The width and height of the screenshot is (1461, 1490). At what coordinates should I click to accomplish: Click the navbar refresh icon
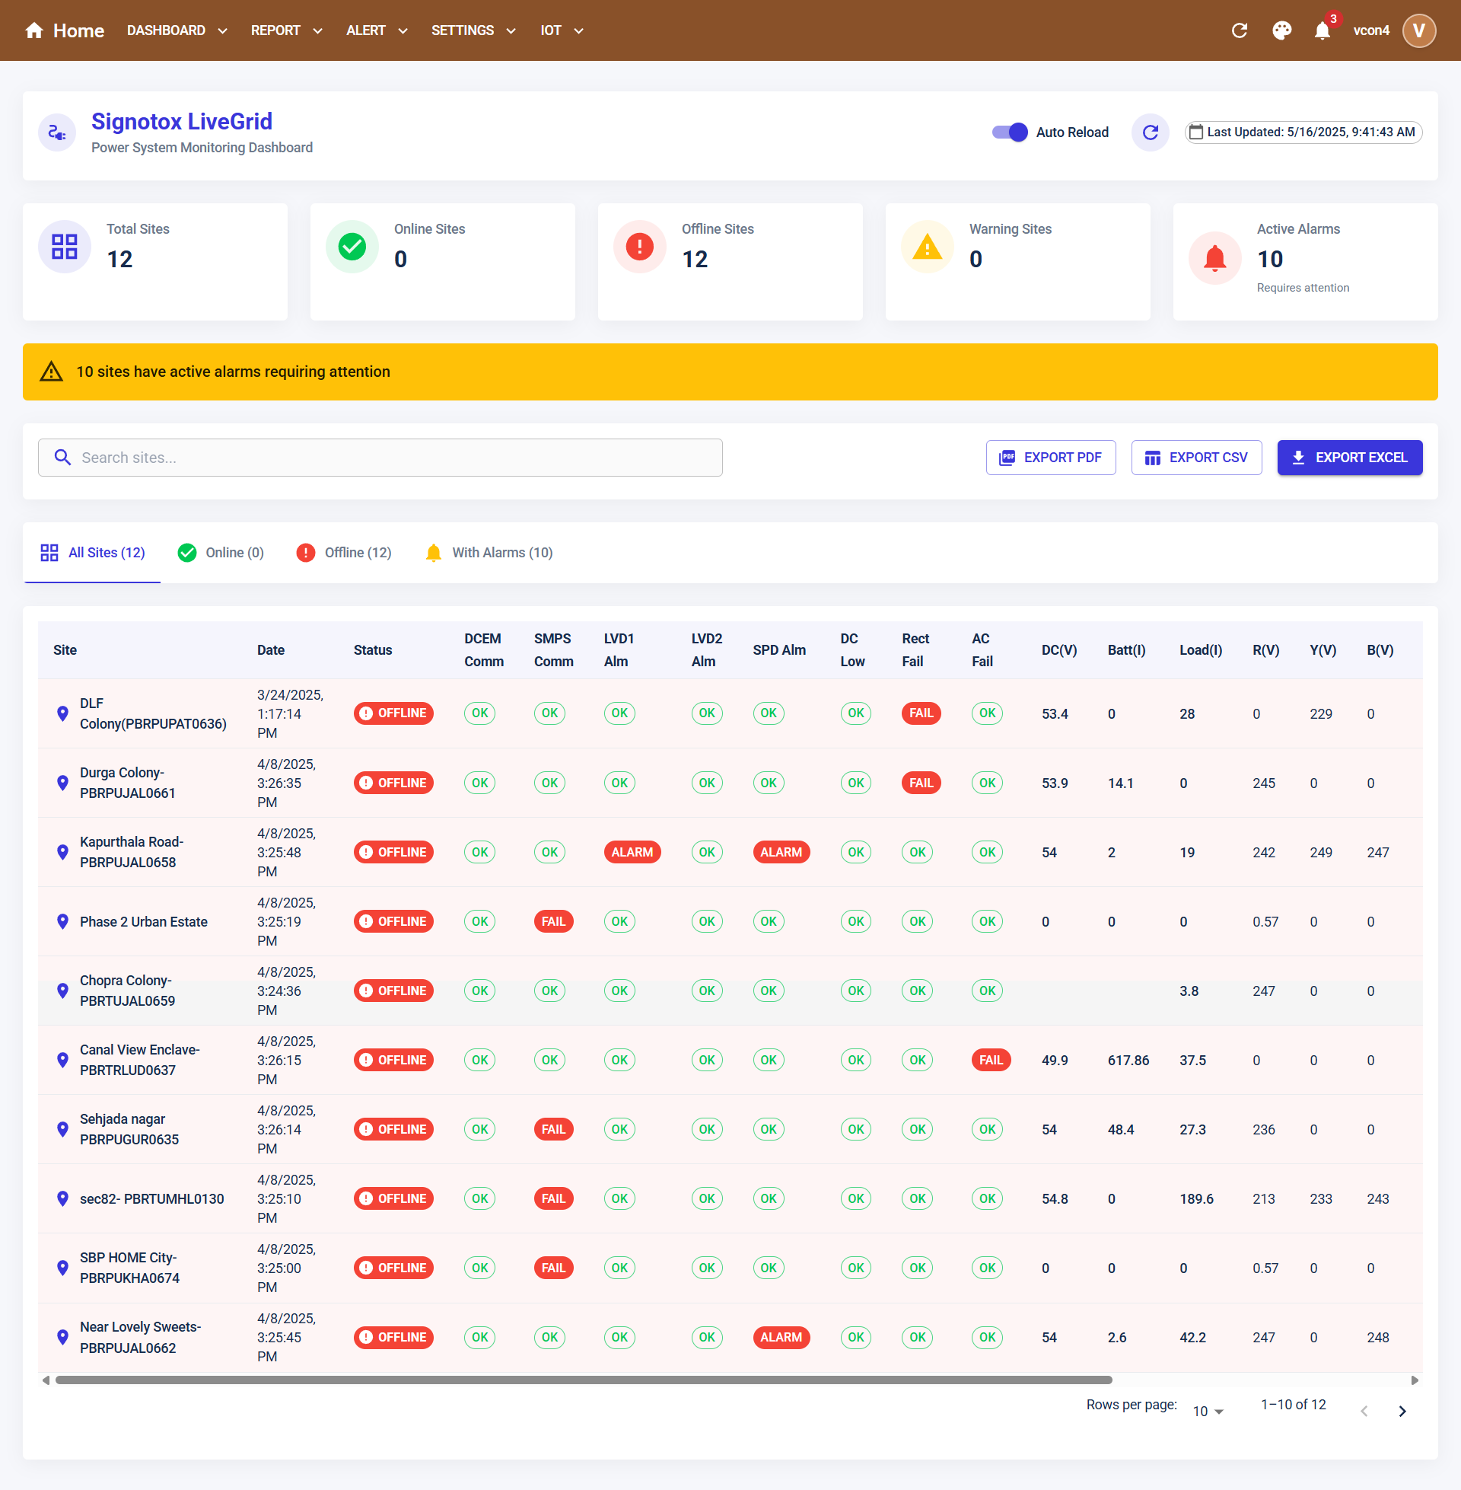[x=1240, y=30]
